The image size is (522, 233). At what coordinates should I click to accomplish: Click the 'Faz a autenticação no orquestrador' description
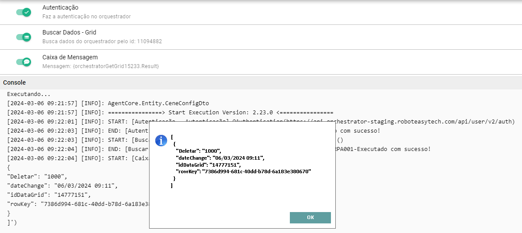[x=87, y=17]
